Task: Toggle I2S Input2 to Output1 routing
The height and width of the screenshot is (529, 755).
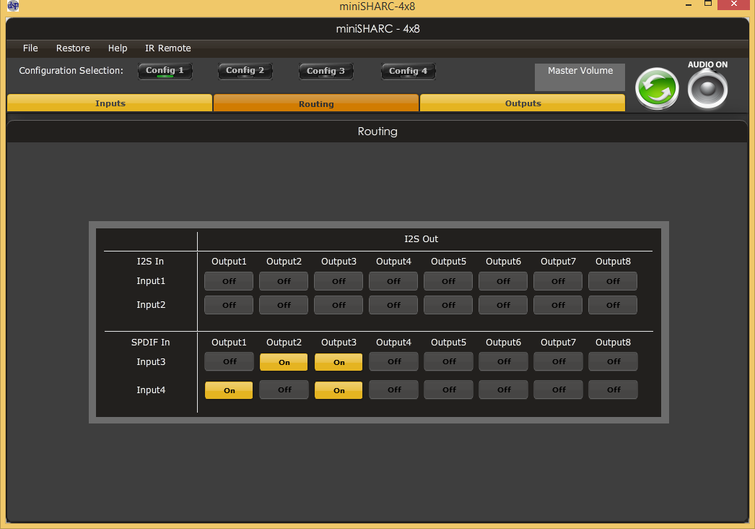Action: point(229,305)
